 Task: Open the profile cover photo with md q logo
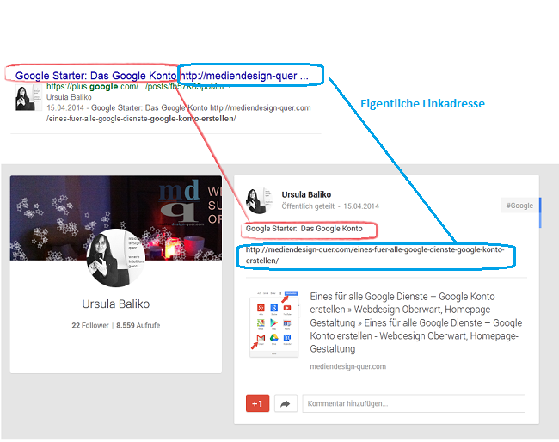(x=116, y=218)
